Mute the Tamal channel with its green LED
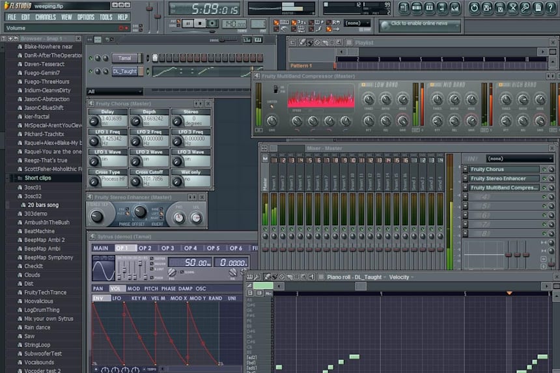The image size is (560, 373). [91, 58]
